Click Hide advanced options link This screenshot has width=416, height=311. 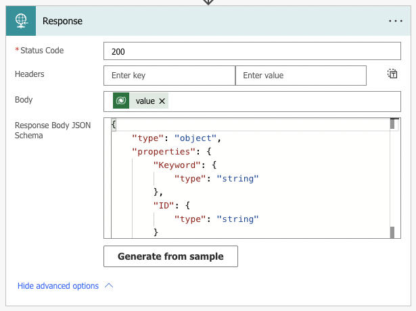(x=58, y=286)
